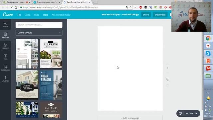Select the Where Dreams Come Home layout
This screenshot has height=120, width=213.
[27, 85]
